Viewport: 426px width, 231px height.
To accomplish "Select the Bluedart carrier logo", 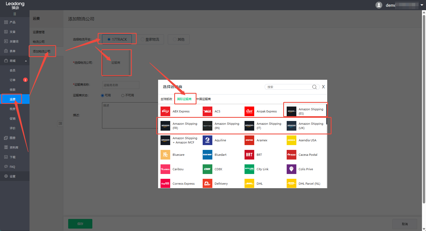I will (x=207, y=155).
